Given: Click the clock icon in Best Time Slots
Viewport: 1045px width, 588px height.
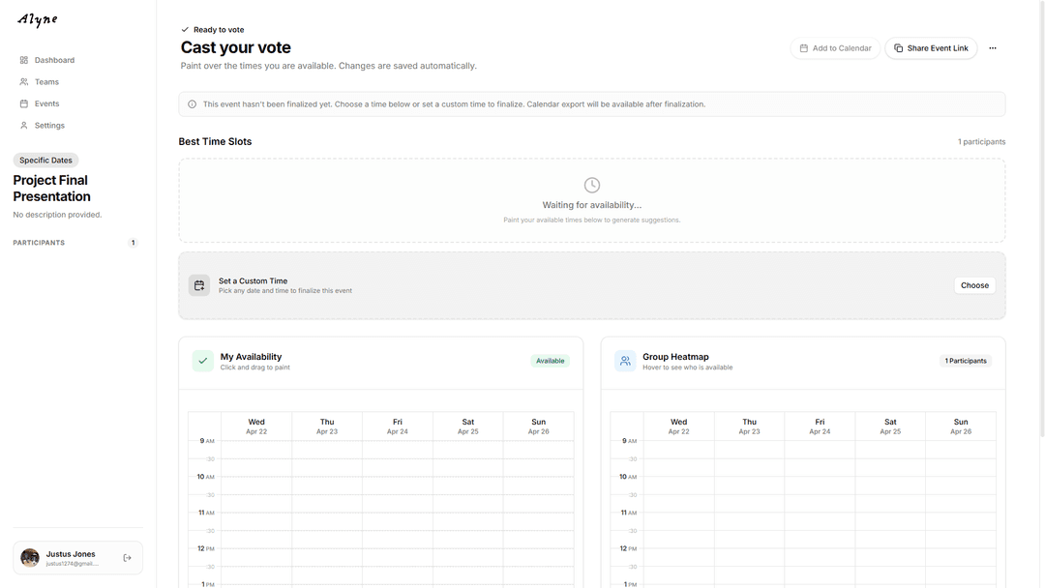Looking at the screenshot, I should [x=592, y=185].
